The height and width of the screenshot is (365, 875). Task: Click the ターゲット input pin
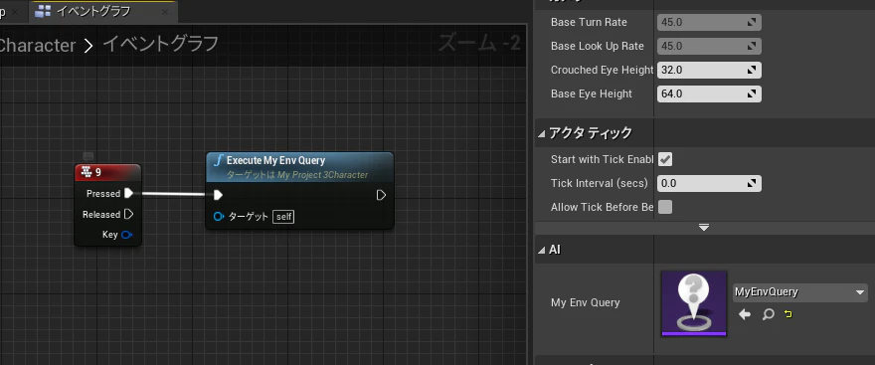point(219,217)
